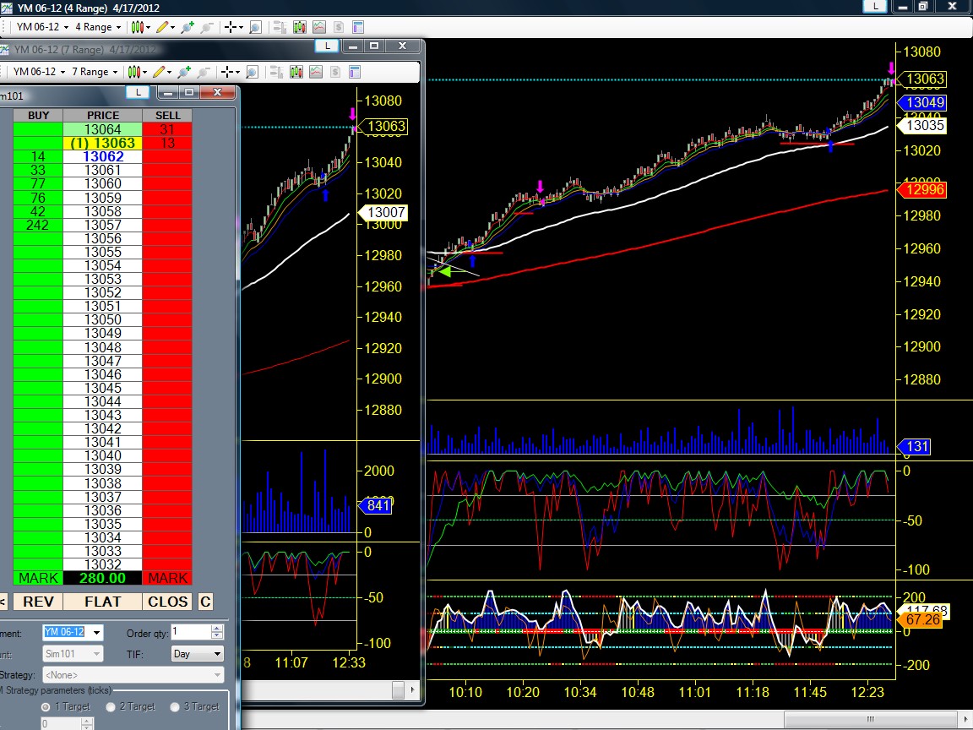Click link button L in 7 Range title bar
The image size is (973, 730).
pos(327,46)
